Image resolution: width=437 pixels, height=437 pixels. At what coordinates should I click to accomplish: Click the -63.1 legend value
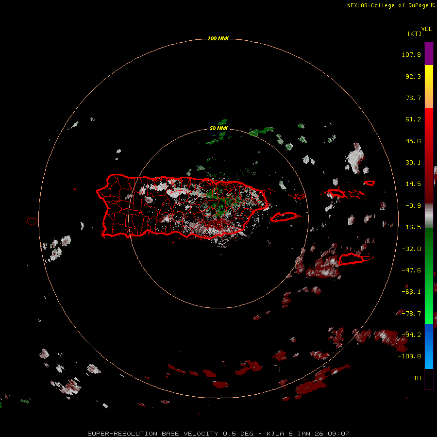pos(411,292)
